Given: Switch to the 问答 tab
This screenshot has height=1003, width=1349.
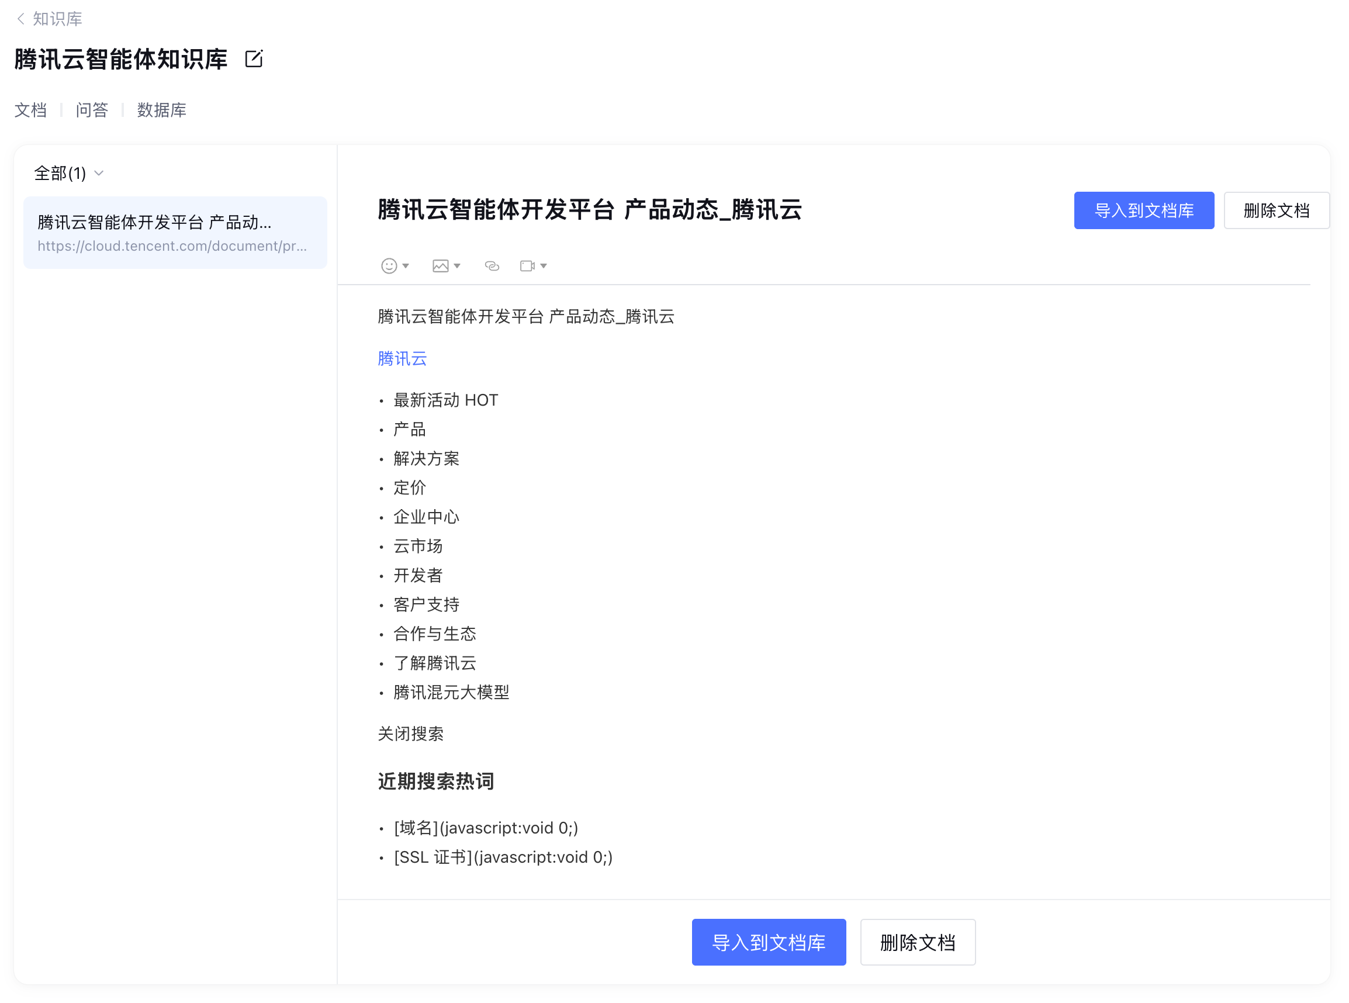Looking at the screenshot, I should (92, 110).
